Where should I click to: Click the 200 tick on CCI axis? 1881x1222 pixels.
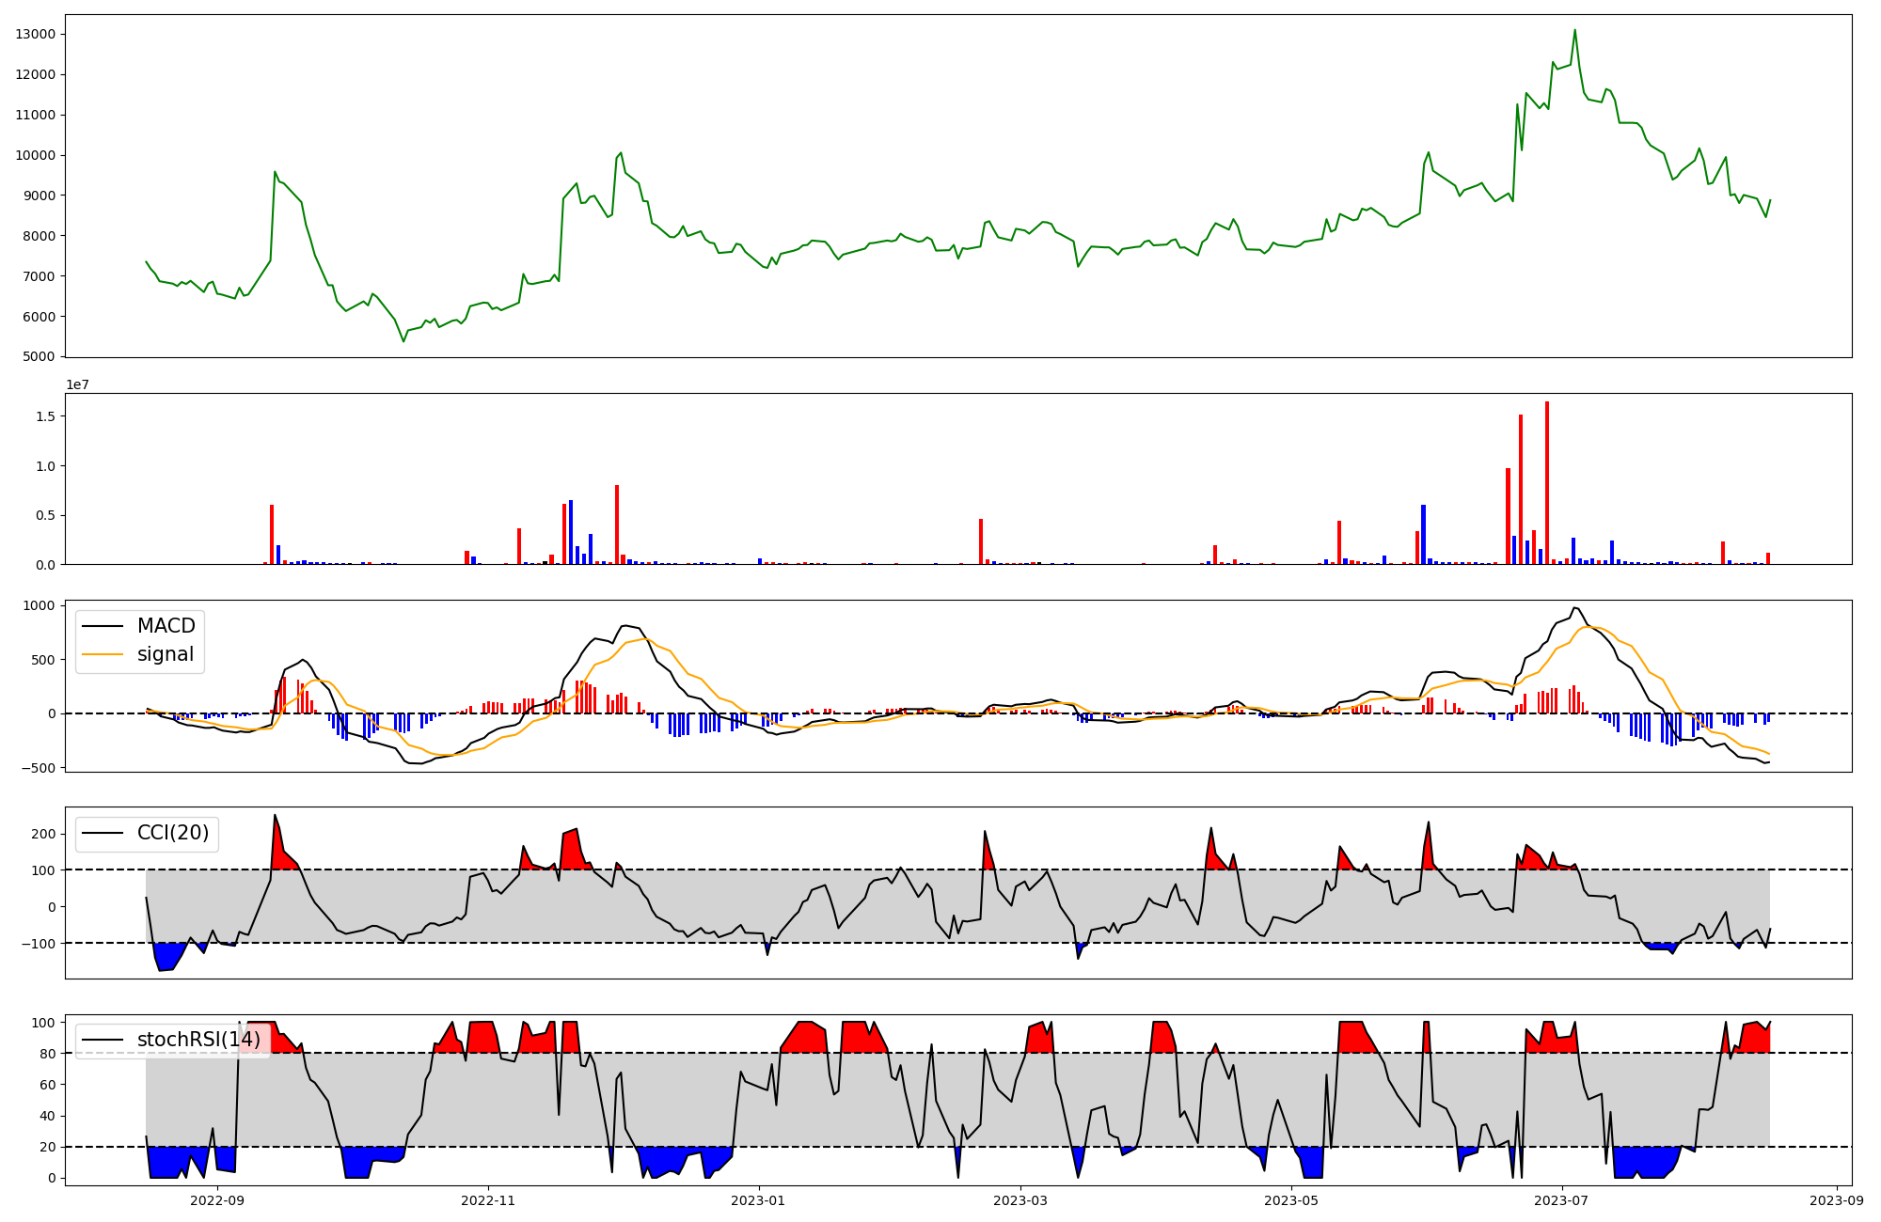coord(43,834)
